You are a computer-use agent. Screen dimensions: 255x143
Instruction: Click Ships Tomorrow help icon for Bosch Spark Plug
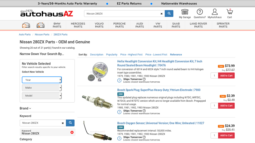click(144, 111)
